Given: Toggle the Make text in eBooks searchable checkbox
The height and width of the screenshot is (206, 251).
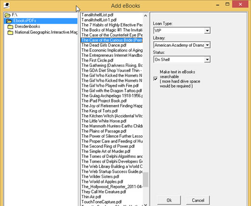Looking at the screenshot, I should 156,79.
